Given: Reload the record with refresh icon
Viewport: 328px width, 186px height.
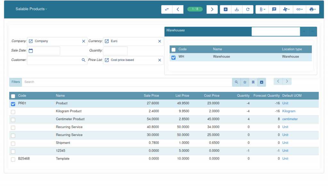Looking at the screenshot, I should (x=248, y=10).
